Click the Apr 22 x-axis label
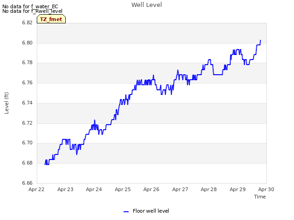The height and width of the screenshot is (220, 294). tap(36, 189)
